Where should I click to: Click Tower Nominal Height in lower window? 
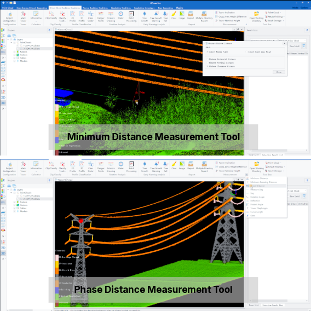pyautogui.click(x=228, y=171)
